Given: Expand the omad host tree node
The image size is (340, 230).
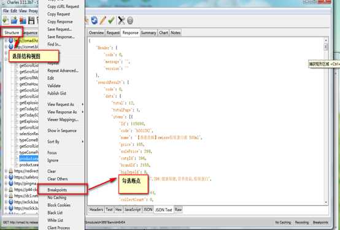Looking at the screenshot, I should point(6,40).
